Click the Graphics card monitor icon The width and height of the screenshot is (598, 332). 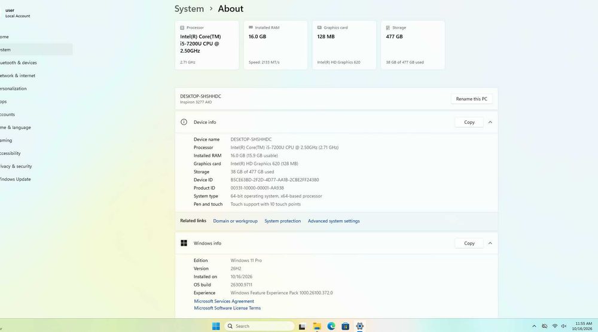click(x=319, y=28)
